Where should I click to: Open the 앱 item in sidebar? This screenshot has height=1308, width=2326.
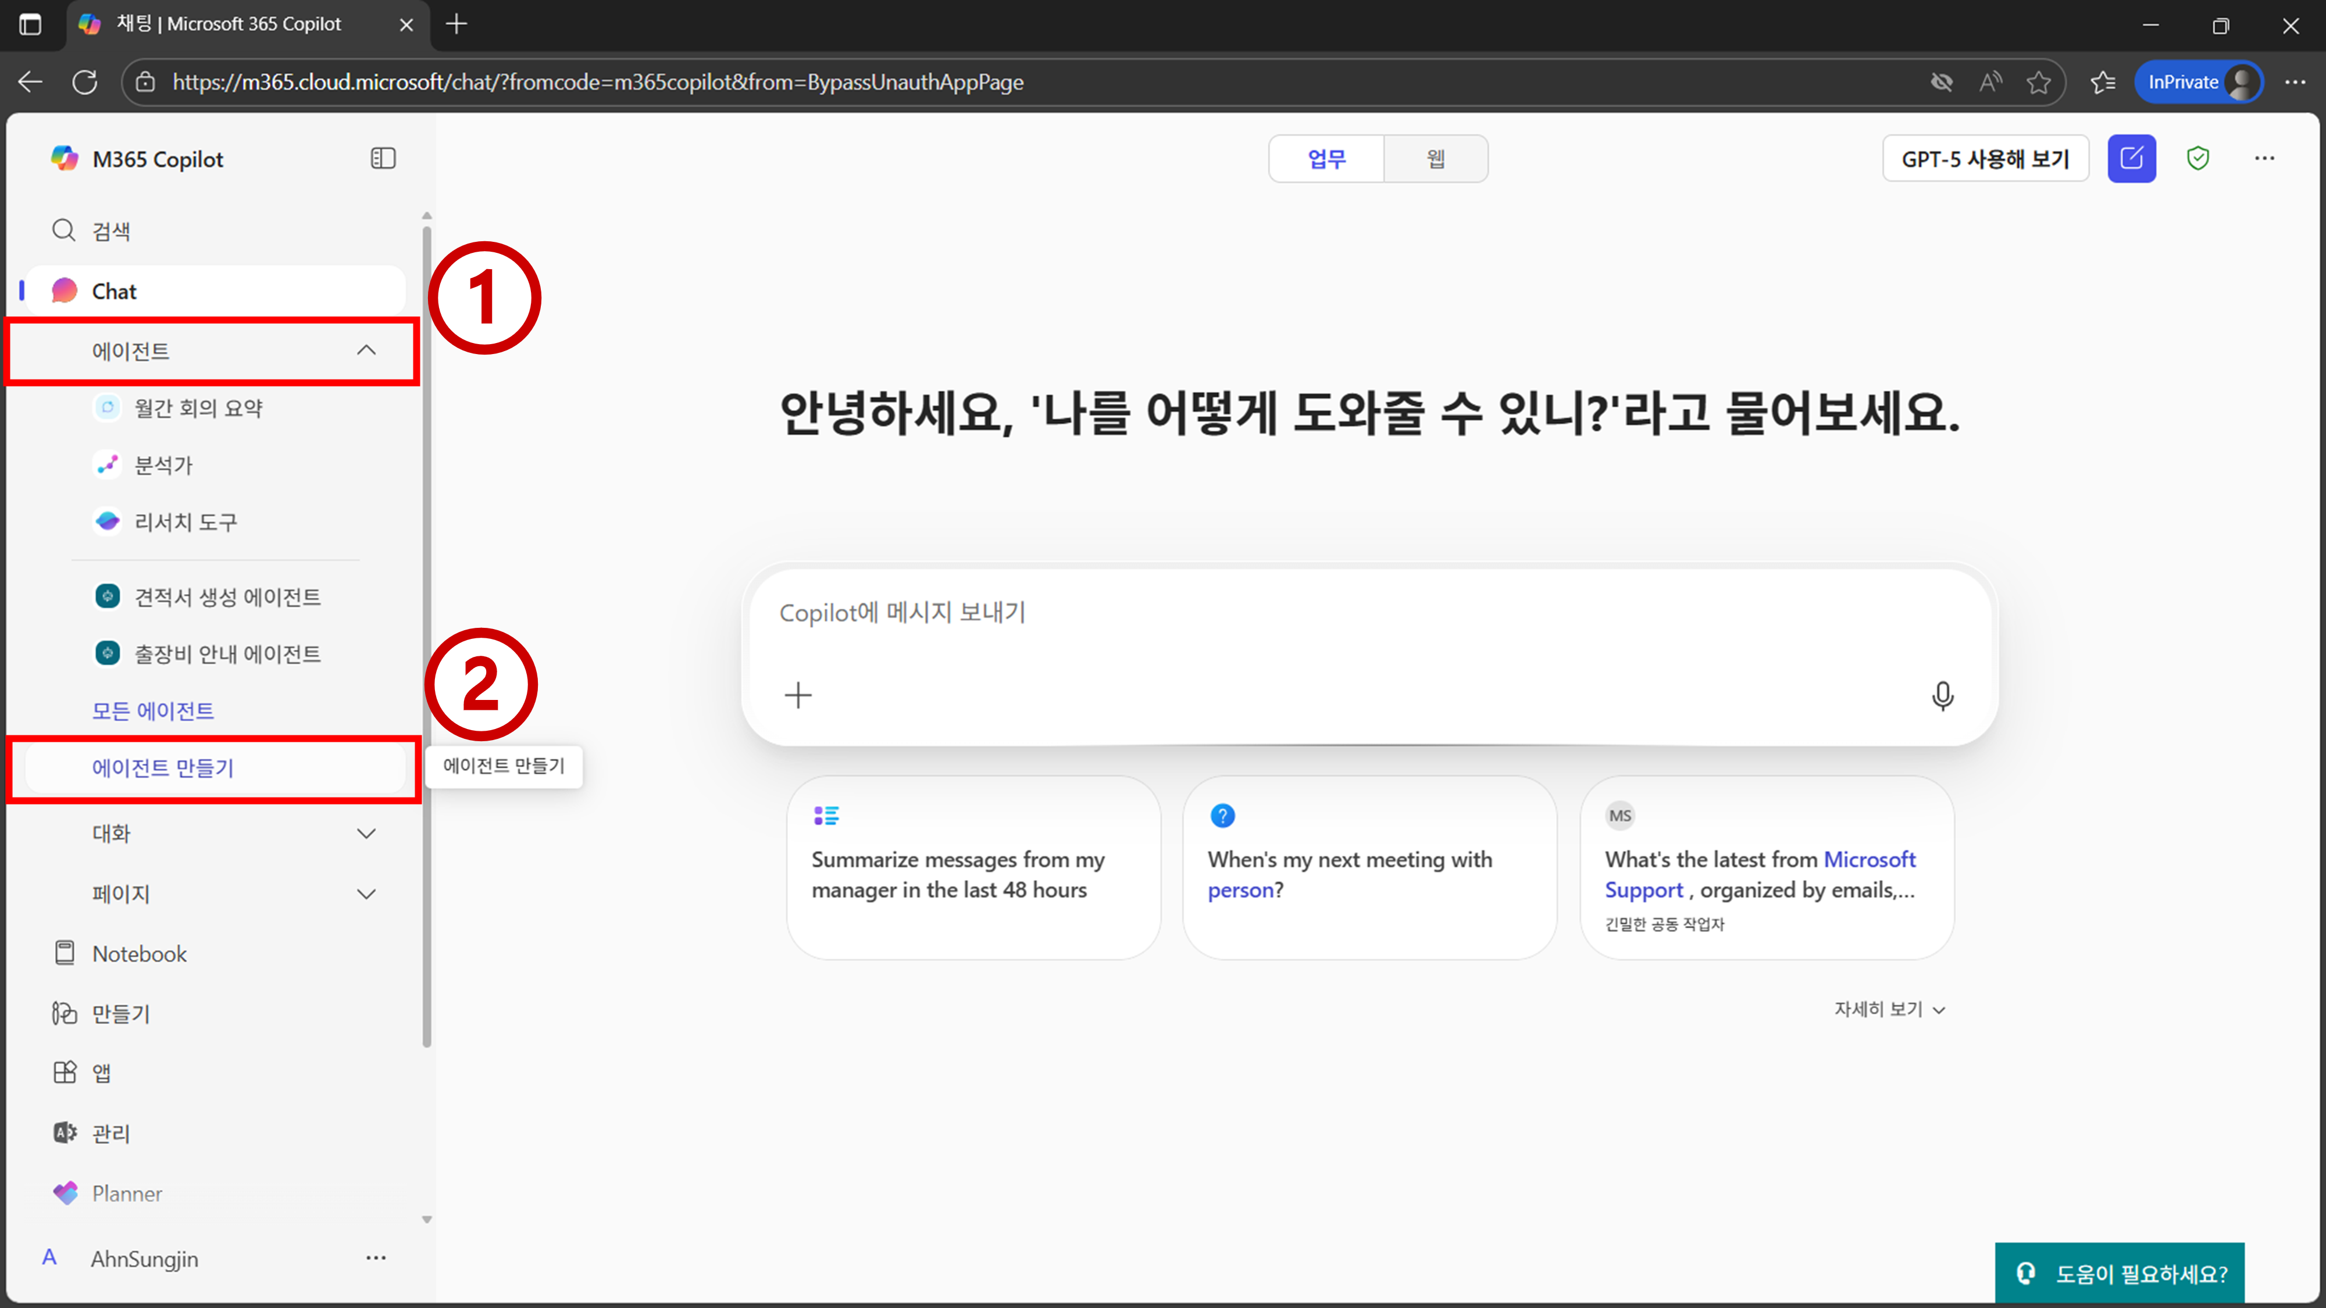click(101, 1073)
